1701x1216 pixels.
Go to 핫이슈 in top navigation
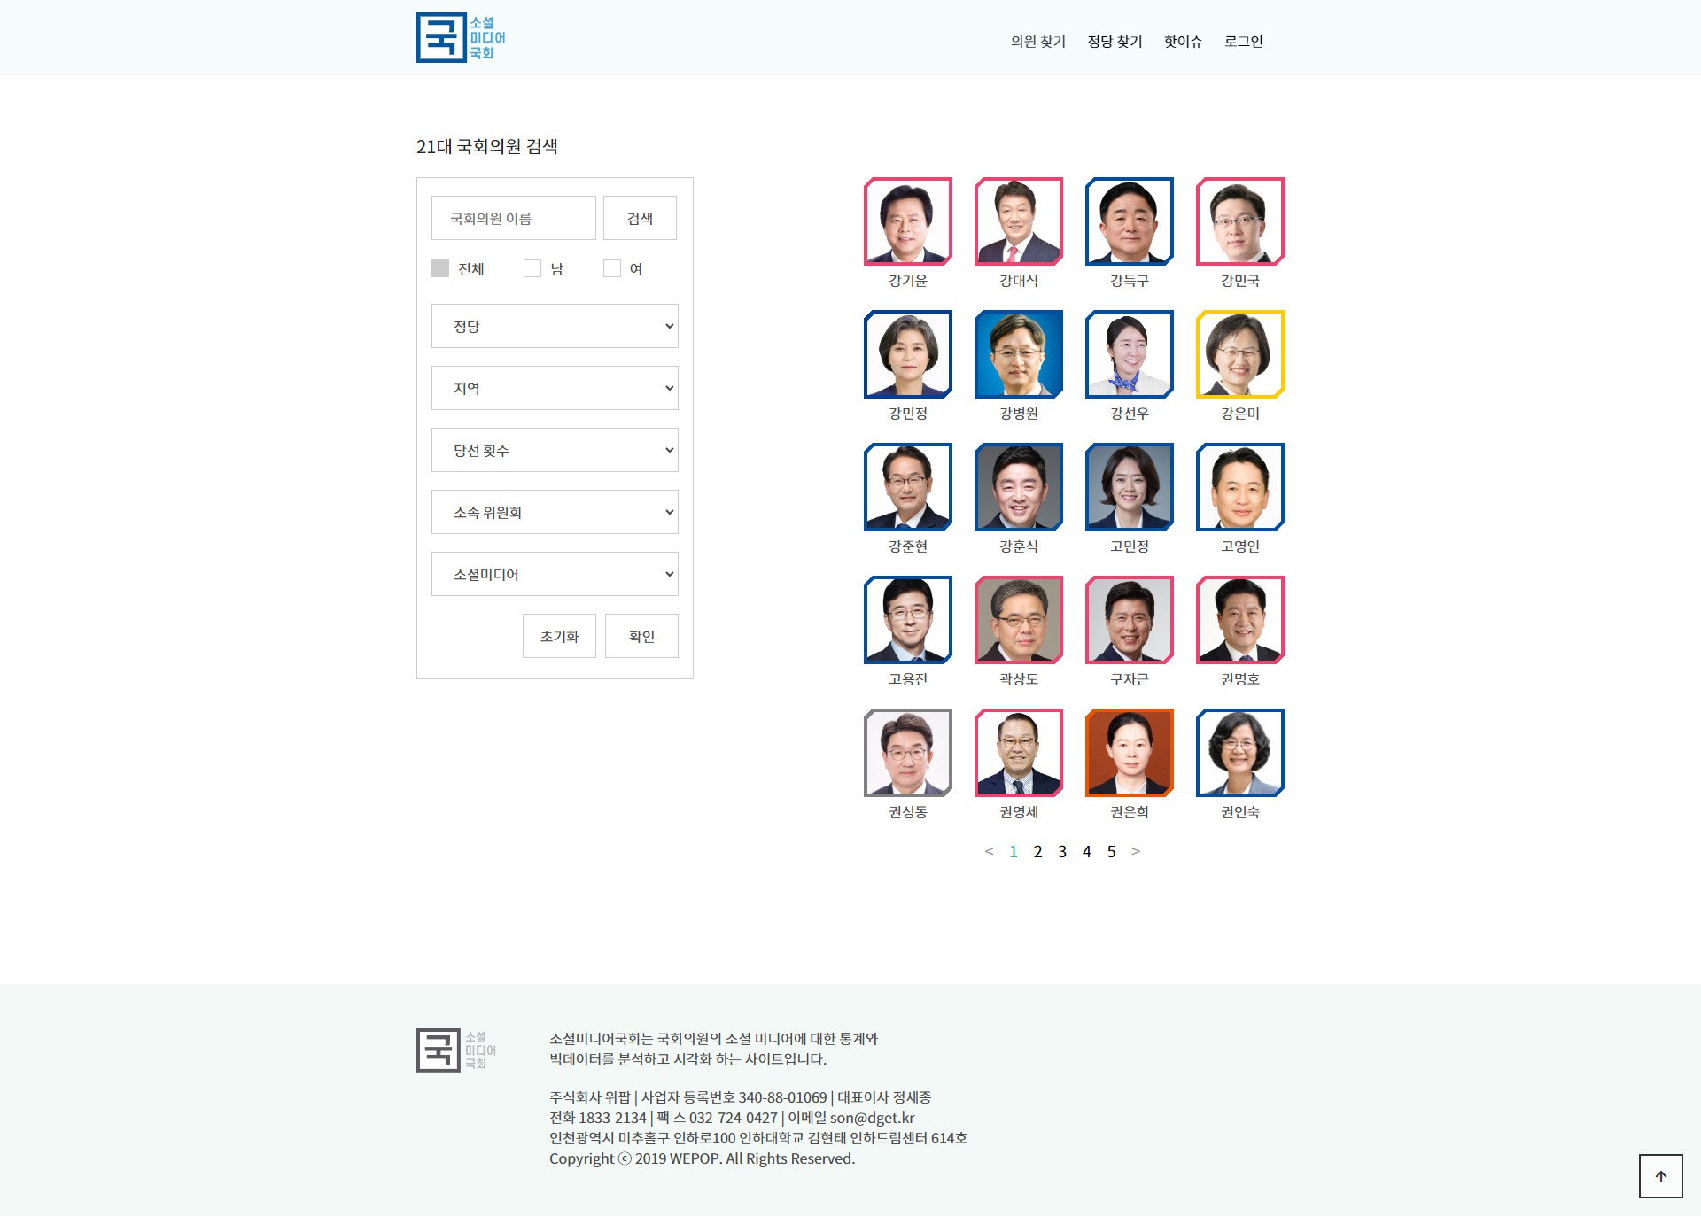pos(1183,42)
